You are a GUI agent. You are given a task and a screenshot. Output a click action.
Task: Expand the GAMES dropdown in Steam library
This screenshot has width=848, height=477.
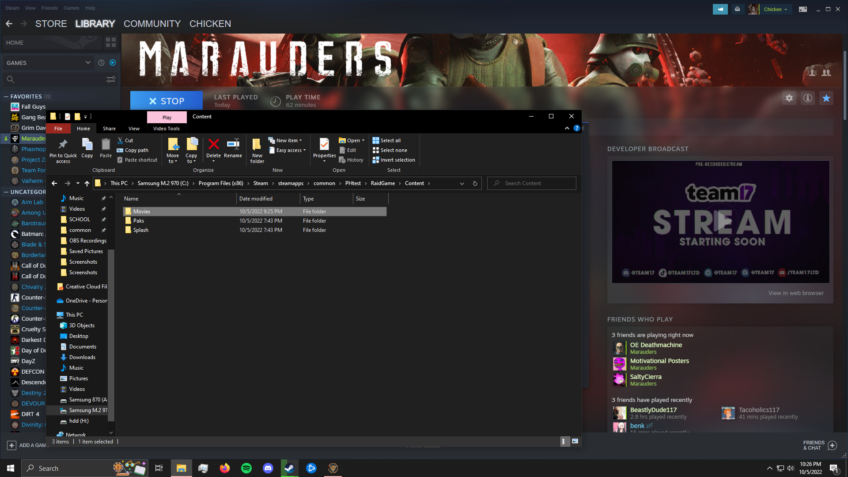(x=88, y=63)
